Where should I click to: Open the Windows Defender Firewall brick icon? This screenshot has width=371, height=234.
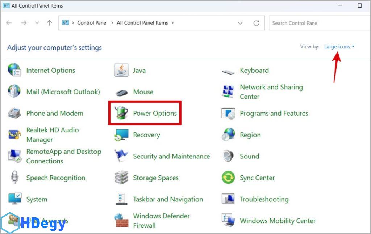[x=121, y=220]
